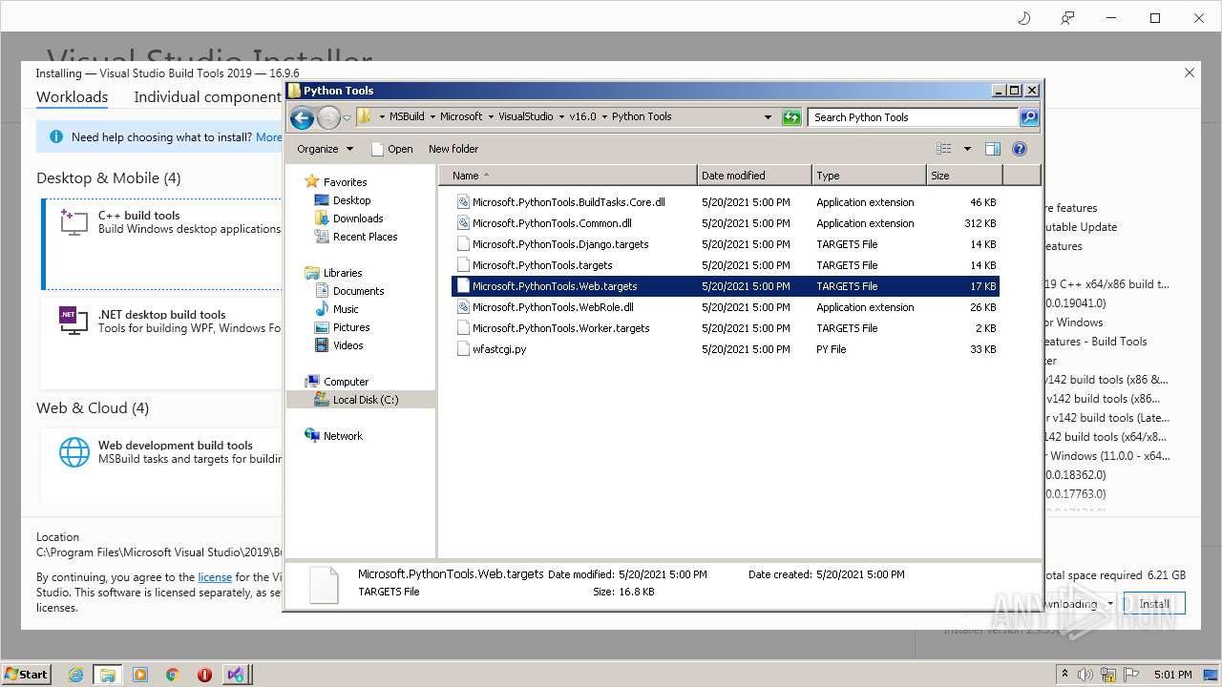The height and width of the screenshot is (687, 1222).
Task: Toggle the installer theme moon icon
Action: 1023,18
